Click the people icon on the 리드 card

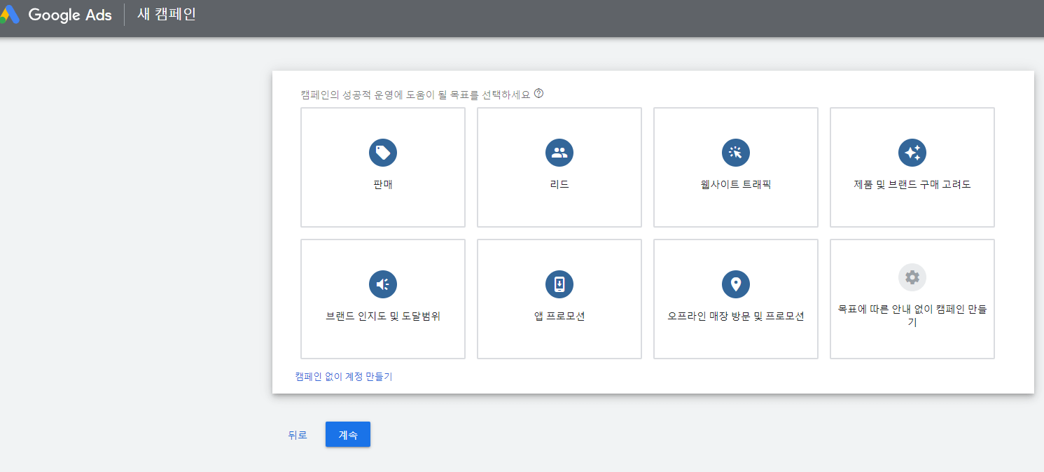(559, 152)
